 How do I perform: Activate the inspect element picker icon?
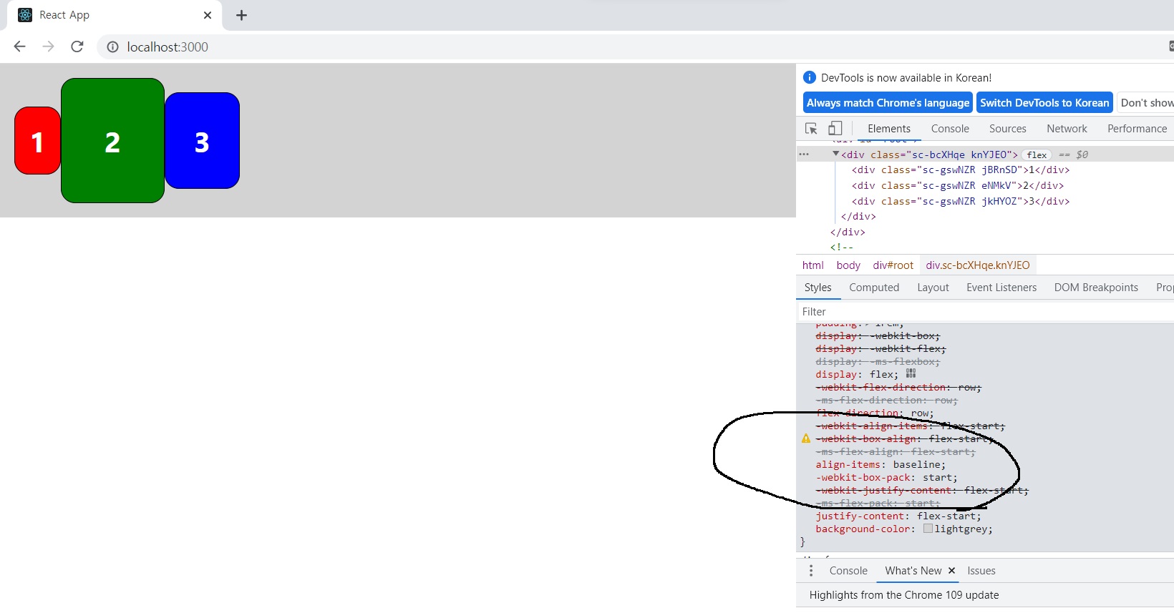(x=811, y=129)
